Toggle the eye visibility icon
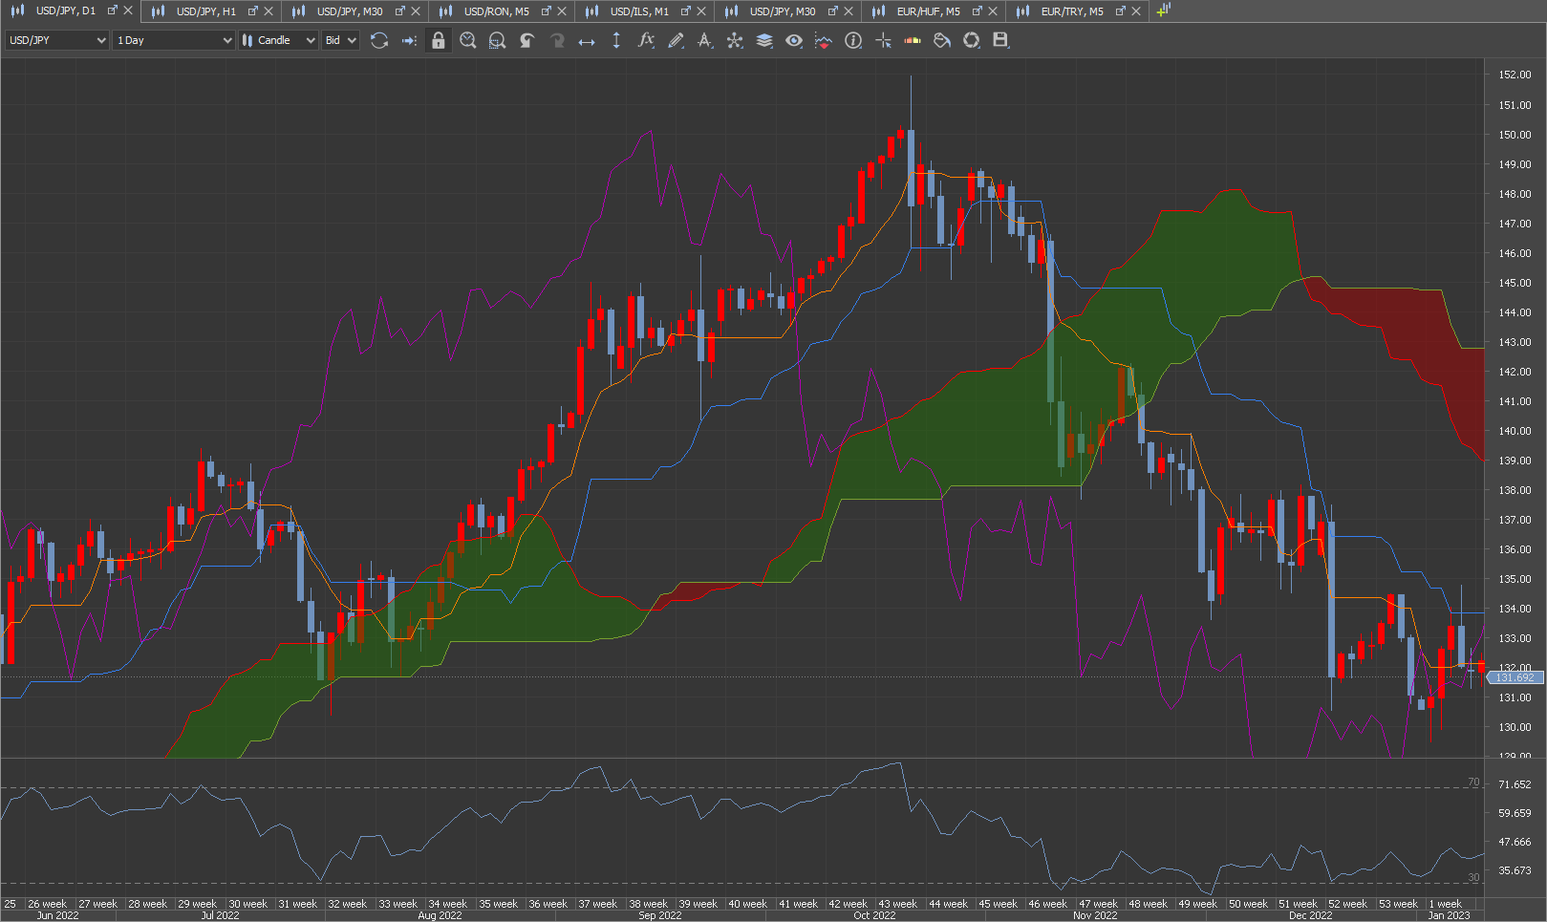 (x=794, y=40)
